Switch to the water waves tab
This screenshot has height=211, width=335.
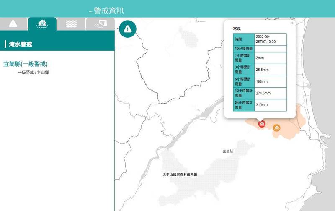coord(71,24)
